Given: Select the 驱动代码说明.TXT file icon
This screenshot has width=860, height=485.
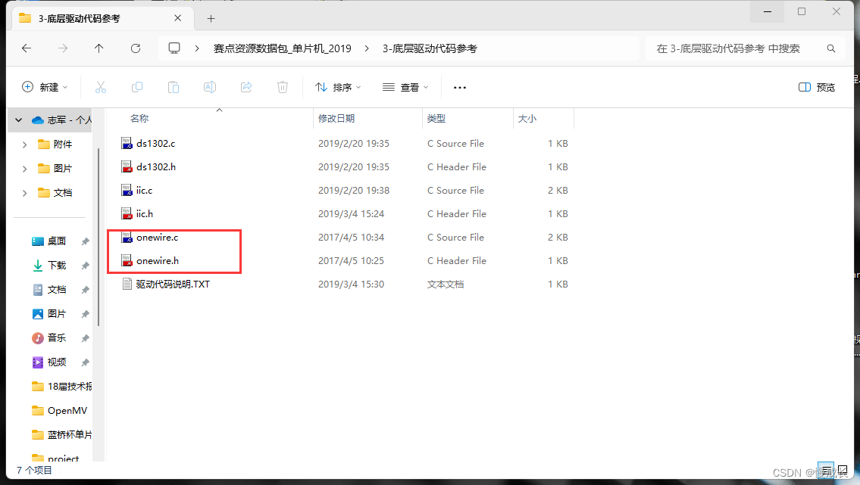Looking at the screenshot, I should click(127, 284).
